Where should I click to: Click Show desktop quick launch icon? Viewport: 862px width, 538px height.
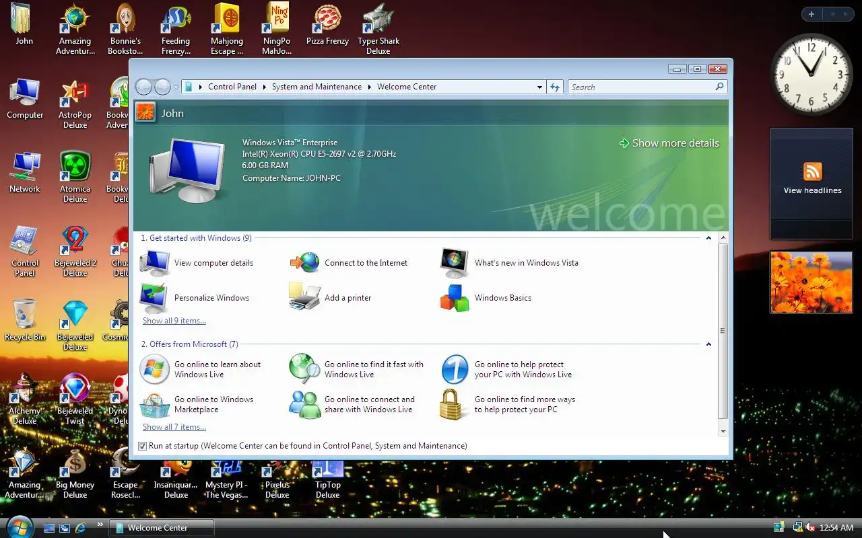[49, 528]
